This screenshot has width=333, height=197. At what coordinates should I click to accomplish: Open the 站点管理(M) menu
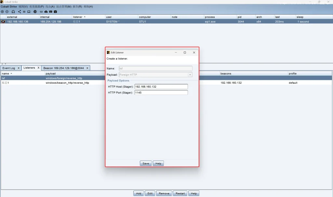pyautogui.click(x=64, y=6)
